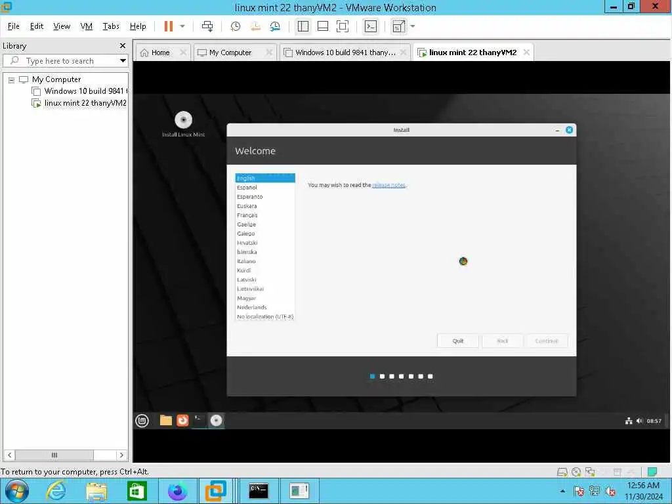The width and height of the screenshot is (672, 504).
Task: Click the installer disc icon in Mint panel
Action: [x=216, y=421]
